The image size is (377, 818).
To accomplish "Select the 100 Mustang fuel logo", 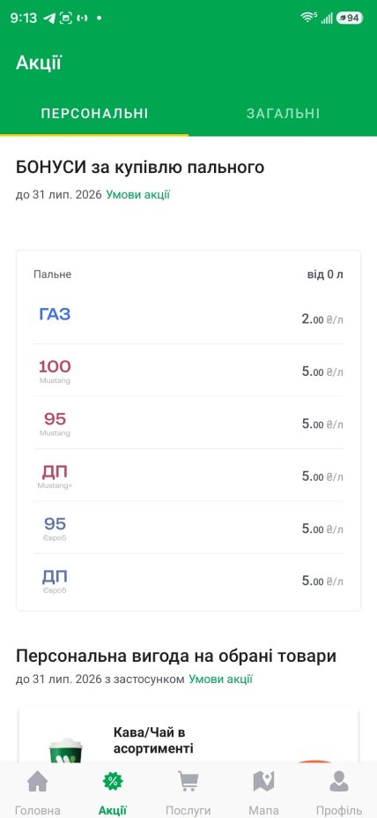I will (x=55, y=371).
